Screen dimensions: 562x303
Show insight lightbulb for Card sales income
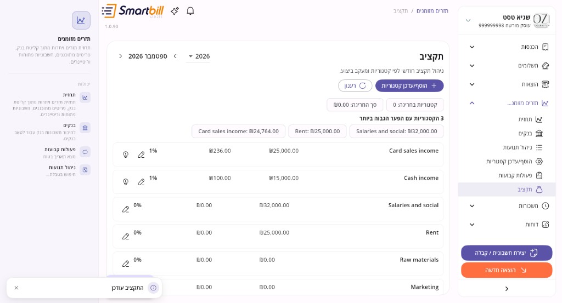[x=126, y=155]
